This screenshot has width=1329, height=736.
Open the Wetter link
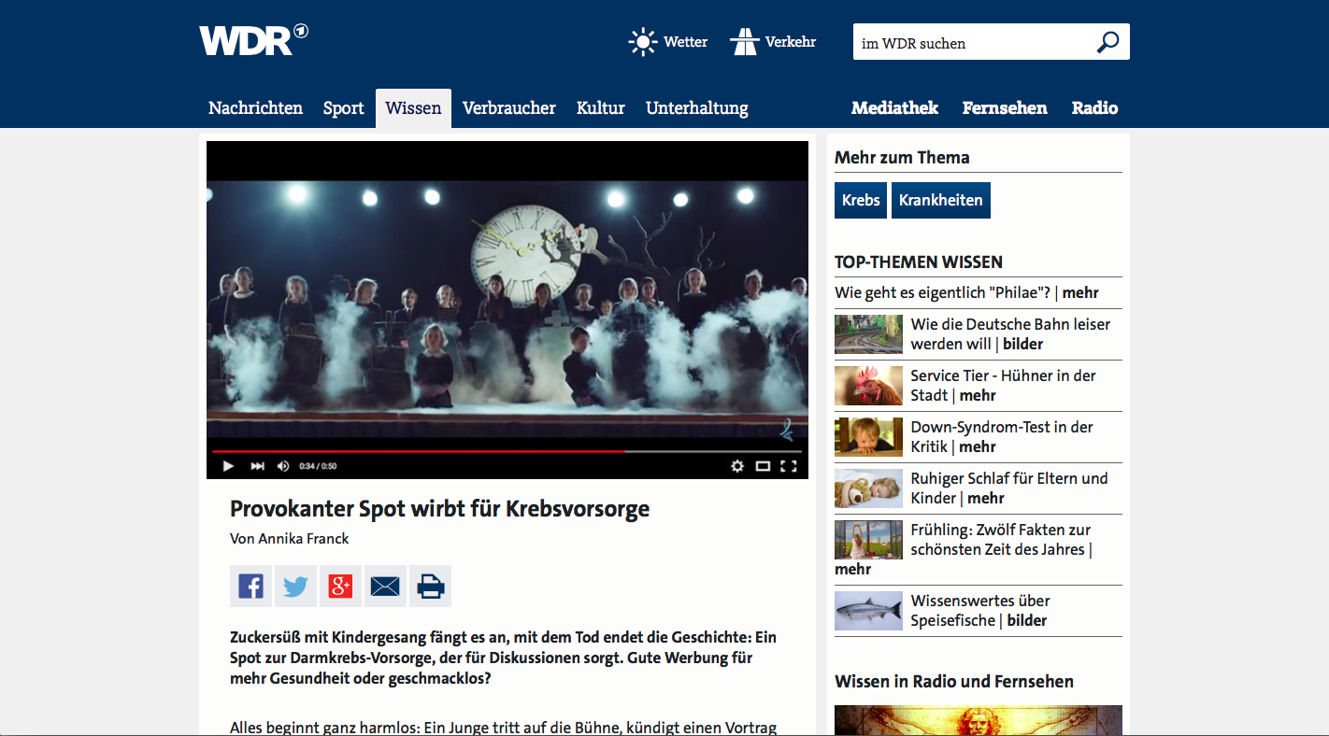click(x=686, y=42)
